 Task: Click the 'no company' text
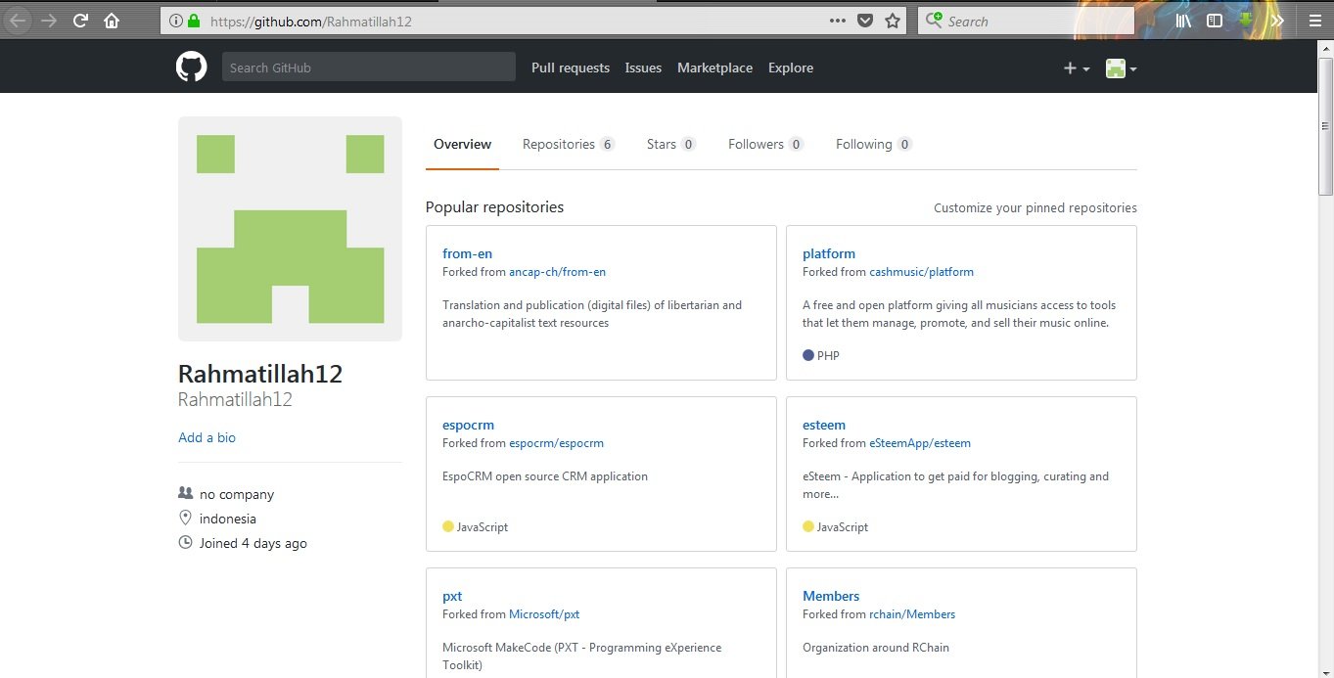[x=237, y=494]
